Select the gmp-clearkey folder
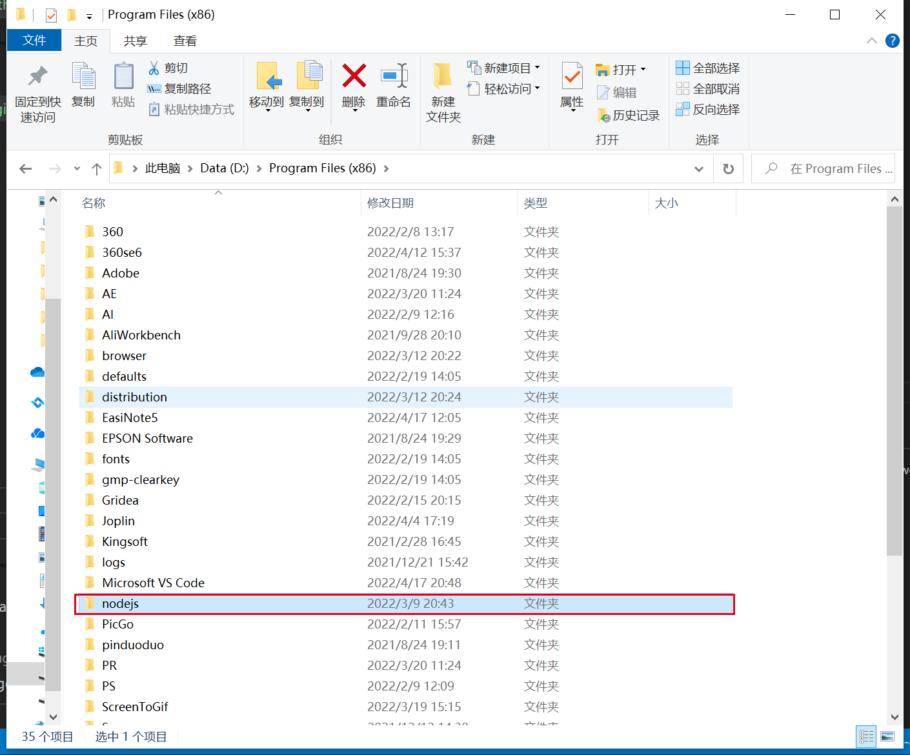910x755 pixels. (405, 479)
